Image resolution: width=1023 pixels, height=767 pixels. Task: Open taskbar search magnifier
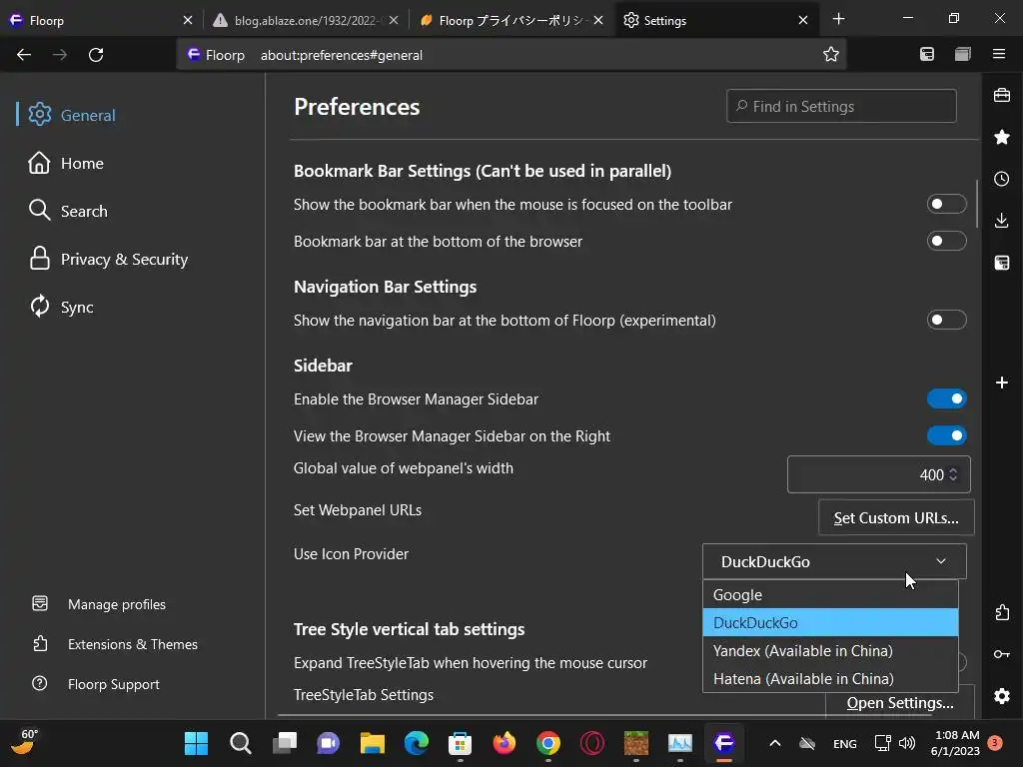(x=240, y=743)
